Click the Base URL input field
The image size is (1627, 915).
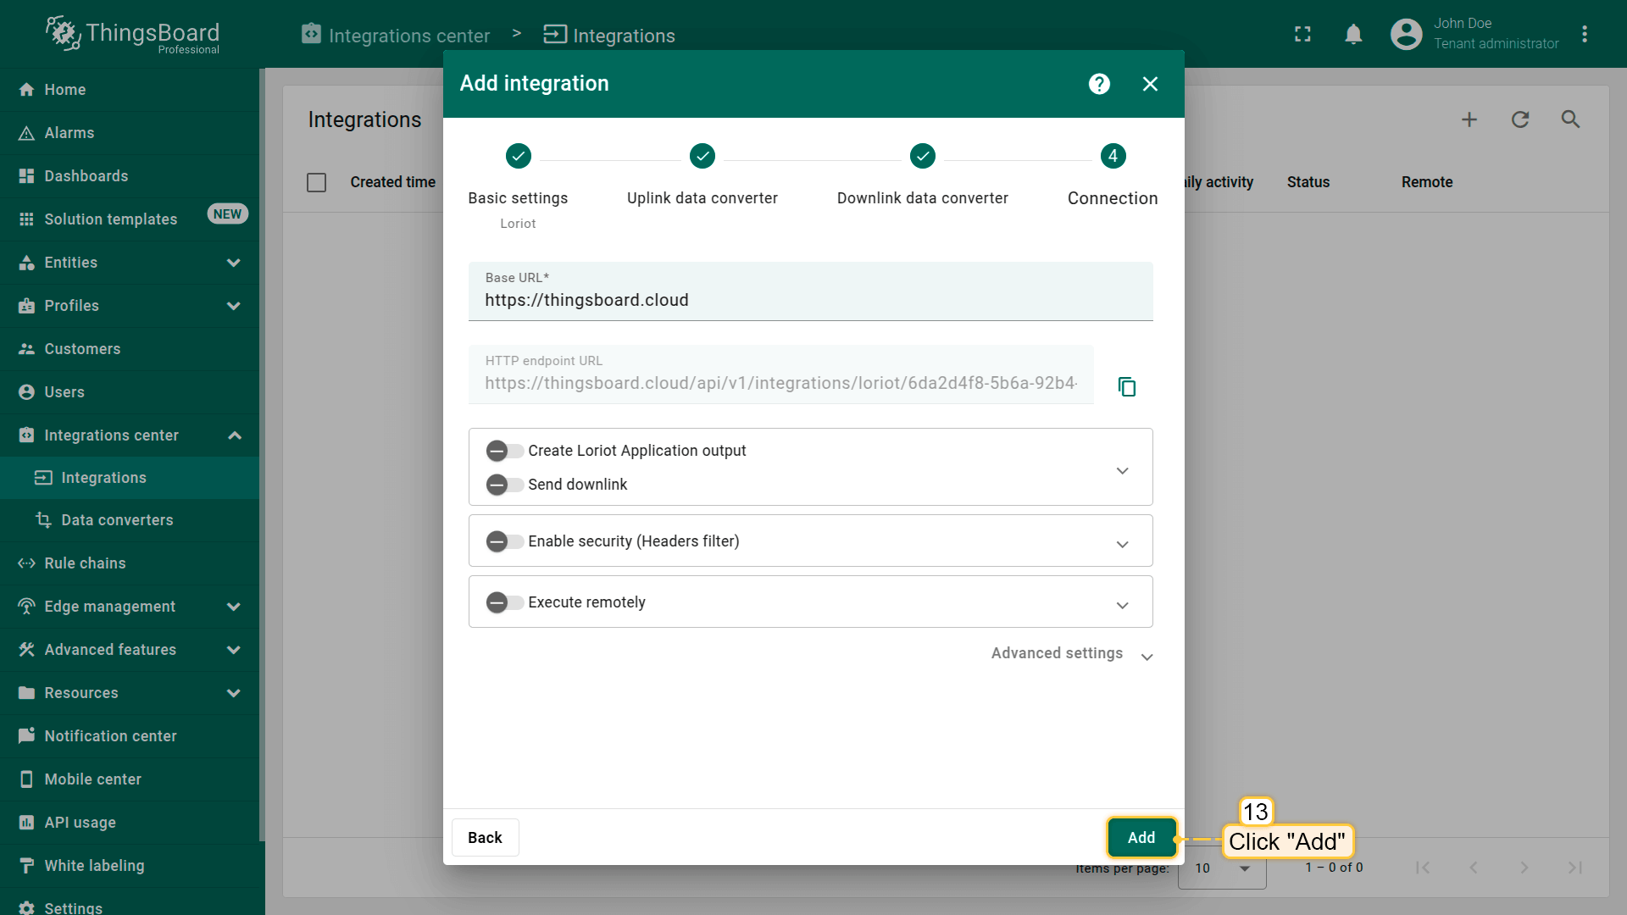(x=809, y=300)
